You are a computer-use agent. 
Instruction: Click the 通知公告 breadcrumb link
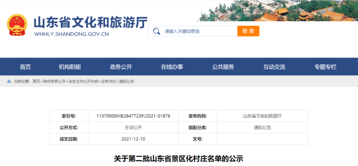pyautogui.click(x=127, y=81)
